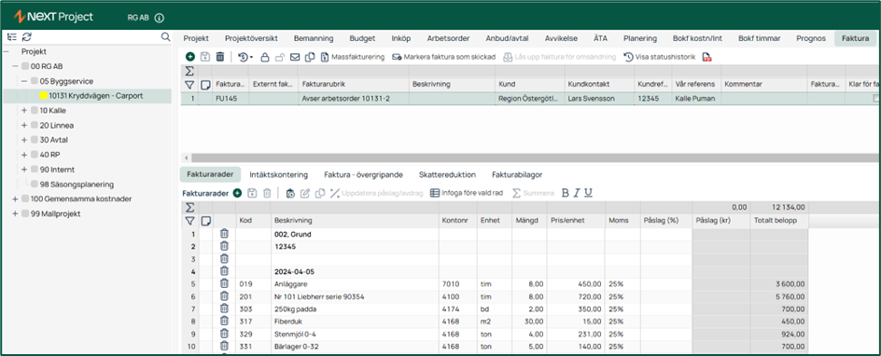Click Massfakturering button

(x=353, y=57)
